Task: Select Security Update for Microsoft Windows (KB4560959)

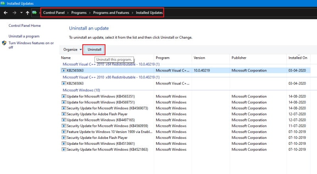Action: pyautogui.click(x=107, y=125)
